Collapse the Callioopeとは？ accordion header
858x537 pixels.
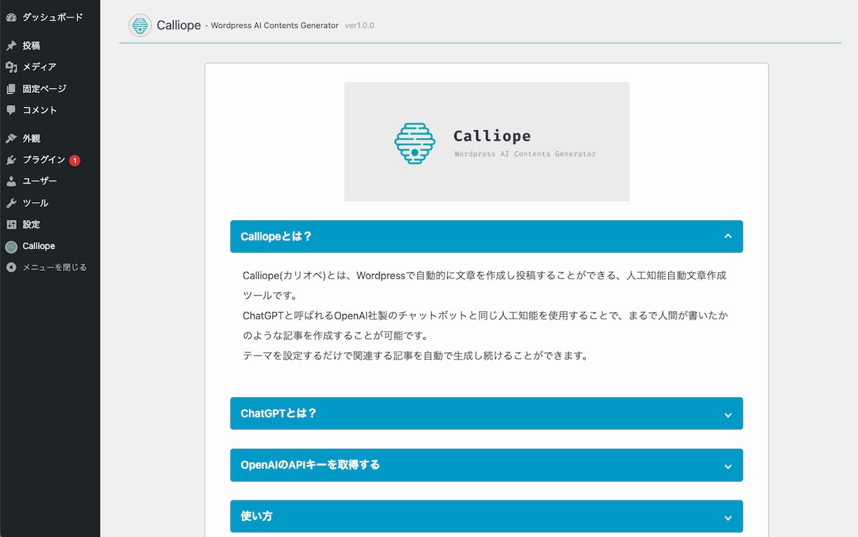click(x=487, y=236)
